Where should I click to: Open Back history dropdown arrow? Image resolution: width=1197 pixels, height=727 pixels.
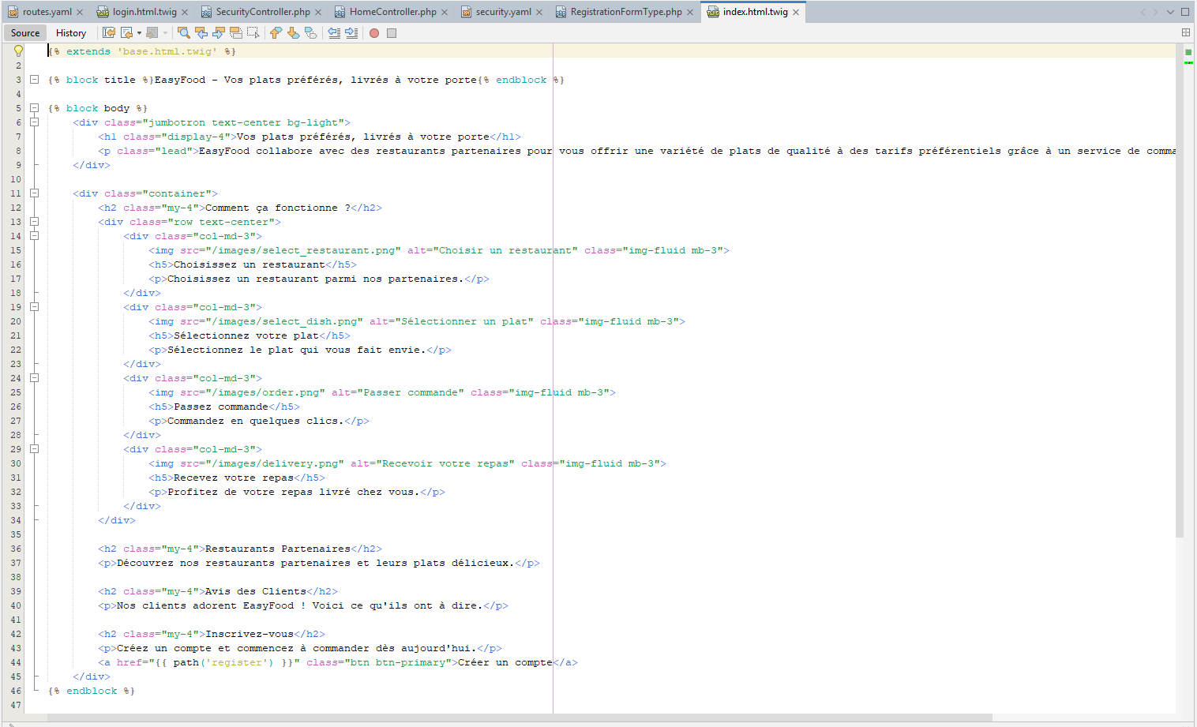139,33
